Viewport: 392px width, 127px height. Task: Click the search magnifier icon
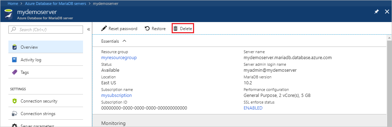coord(14,29)
